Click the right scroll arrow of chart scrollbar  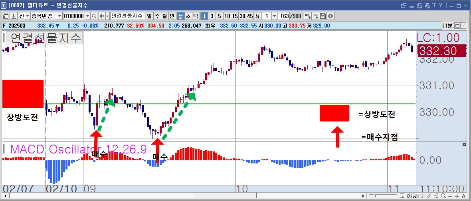pyautogui.click(x=363, y=196)
